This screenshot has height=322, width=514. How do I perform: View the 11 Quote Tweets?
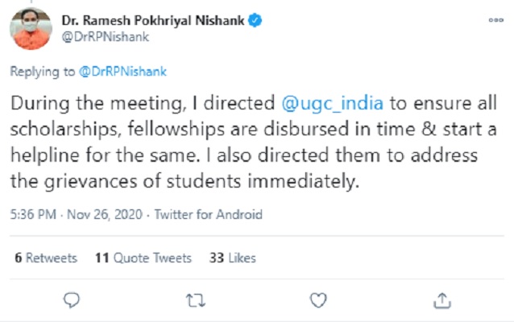(x=143, y=258)
